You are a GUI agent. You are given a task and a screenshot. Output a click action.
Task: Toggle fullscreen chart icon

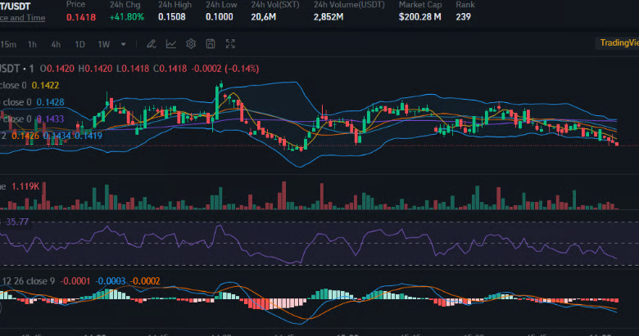click(x=230, y=44)
